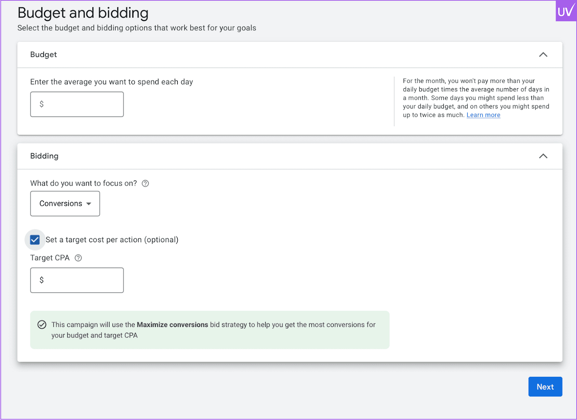Image resolution: width=577 pixels, height=420 pixels.
Task: Click help icon beside the focus question
Action: 145,184
